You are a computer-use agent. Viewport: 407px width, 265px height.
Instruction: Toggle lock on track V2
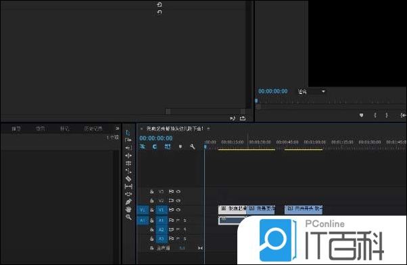tap(152, 201)
